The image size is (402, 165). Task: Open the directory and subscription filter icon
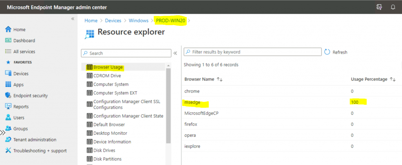point(379,7)
